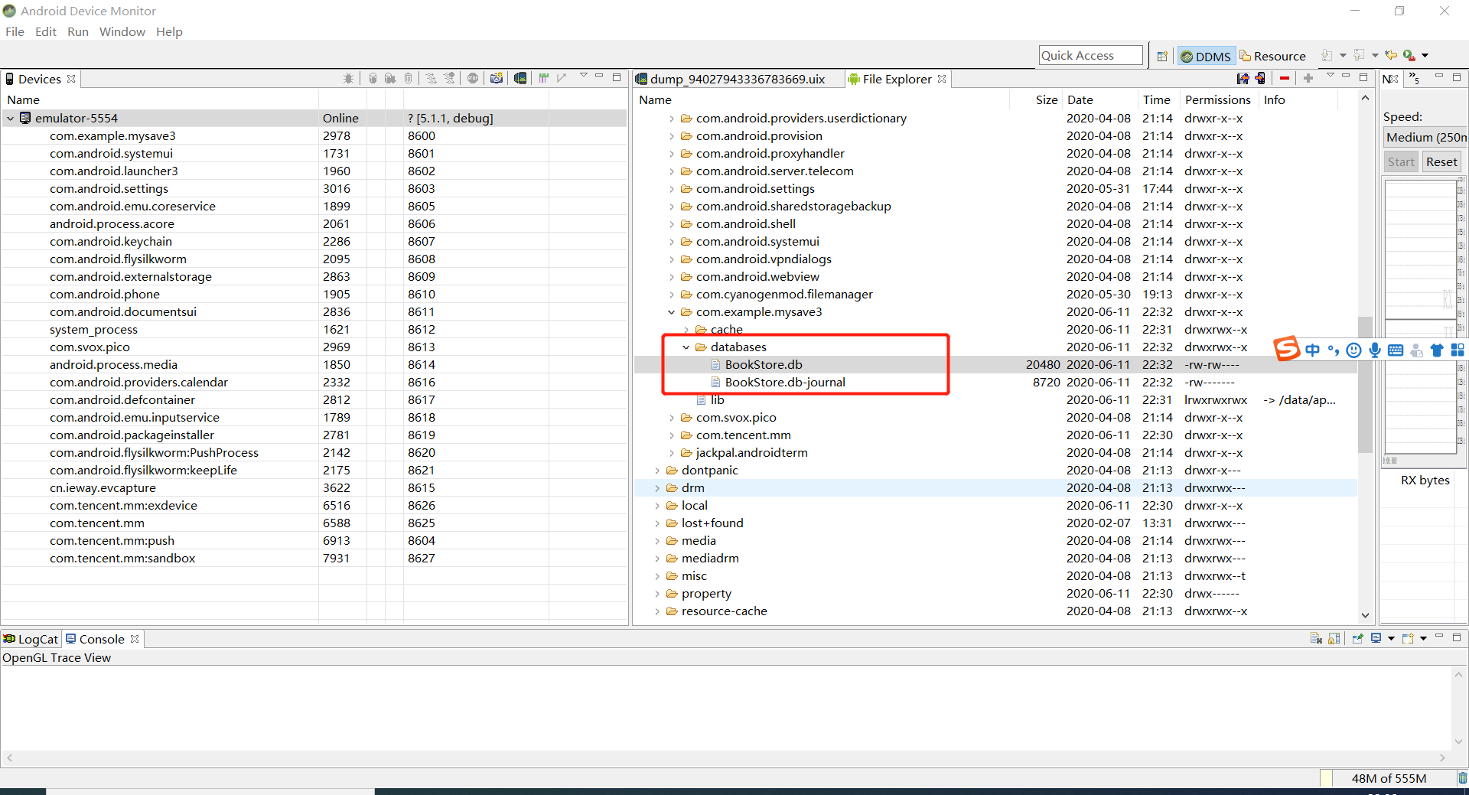Click the Start OpenGL Trace icon

[562, 78]
